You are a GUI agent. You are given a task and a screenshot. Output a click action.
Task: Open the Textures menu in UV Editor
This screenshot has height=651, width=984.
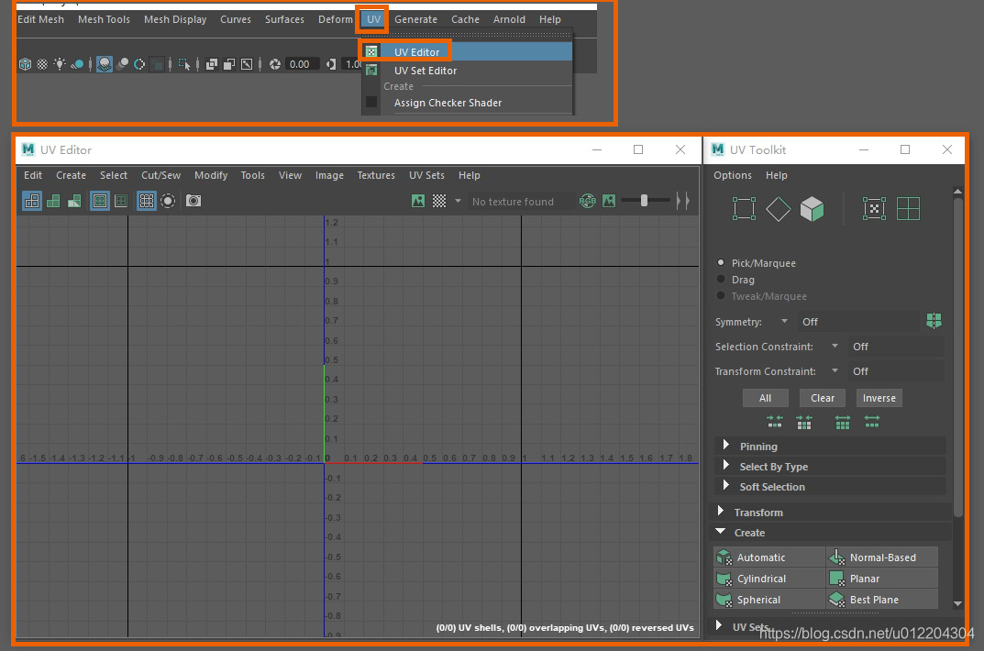point(376,175)
